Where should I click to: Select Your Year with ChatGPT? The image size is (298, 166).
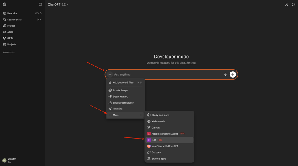(x=169, y=146)
